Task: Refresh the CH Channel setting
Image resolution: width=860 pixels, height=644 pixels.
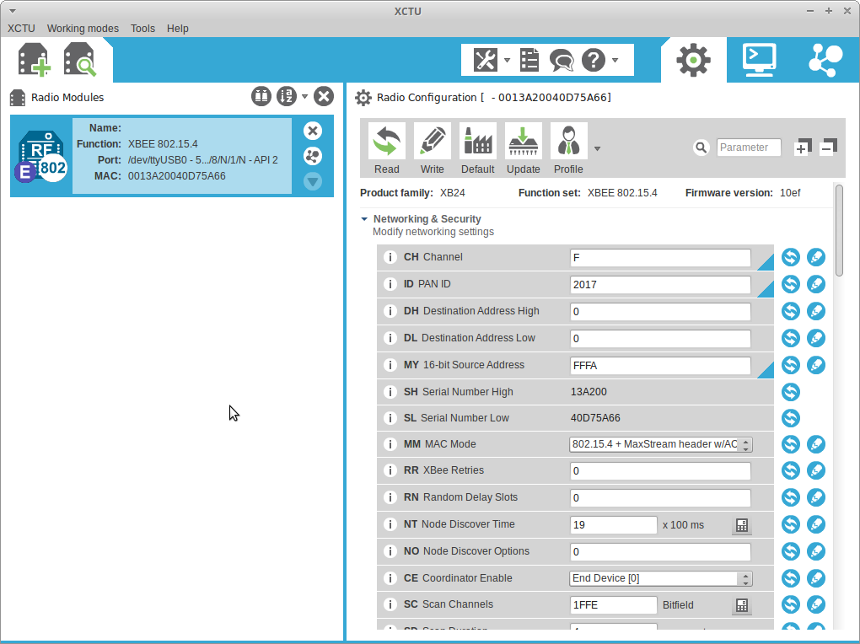Action: 790,257
